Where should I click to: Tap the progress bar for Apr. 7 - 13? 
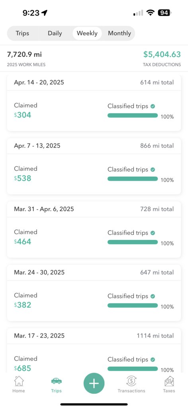pyautogui.click(x=133, y=179)
